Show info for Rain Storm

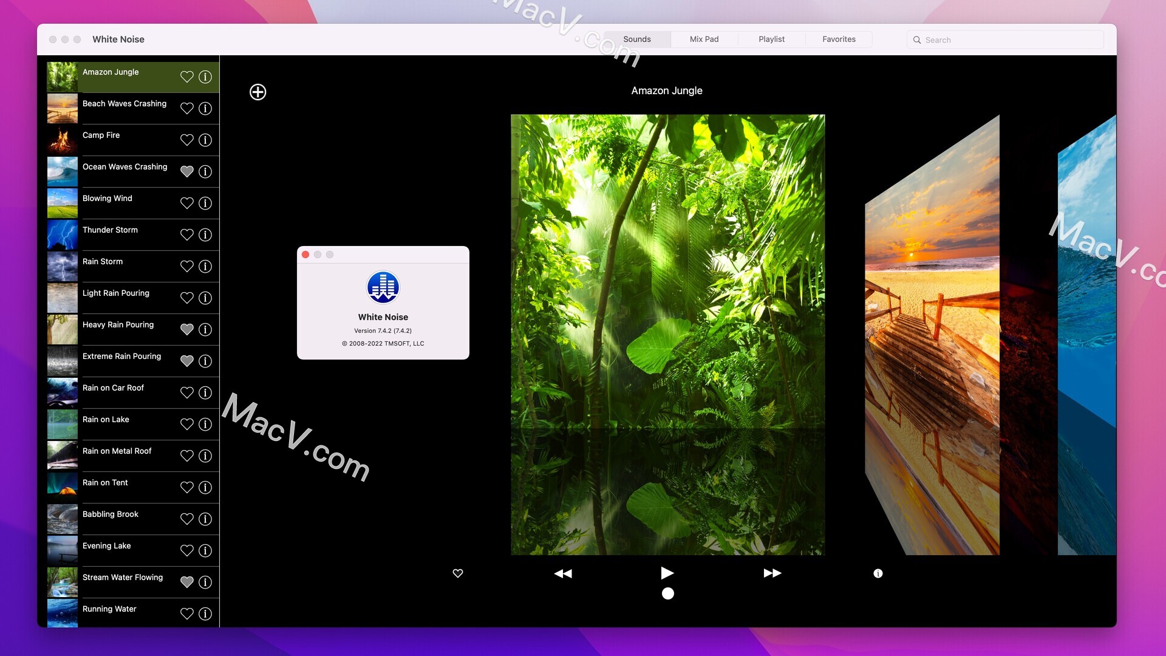pos(205,267)
